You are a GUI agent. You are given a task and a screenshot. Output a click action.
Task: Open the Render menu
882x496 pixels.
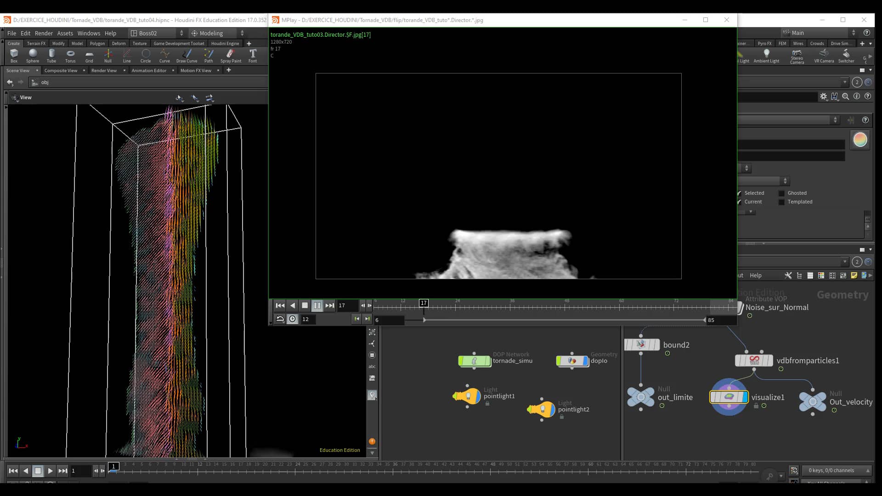(44, 33)
